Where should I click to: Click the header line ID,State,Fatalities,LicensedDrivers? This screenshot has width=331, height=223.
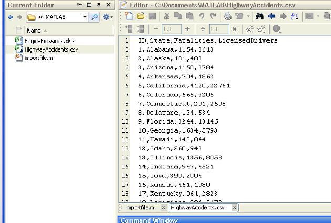click(208, 40)
